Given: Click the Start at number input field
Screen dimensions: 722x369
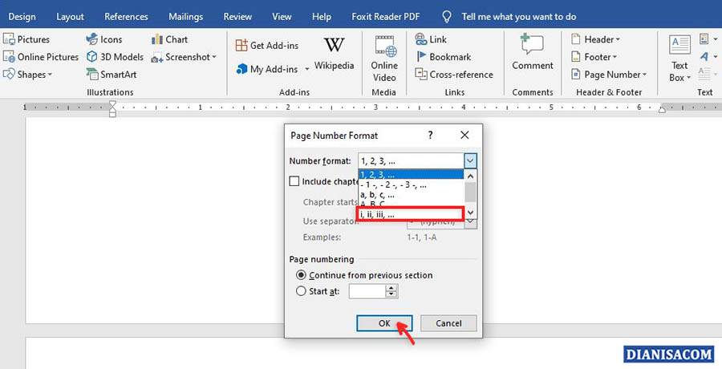Looking at the screenshot, I should tap(367, 292).
